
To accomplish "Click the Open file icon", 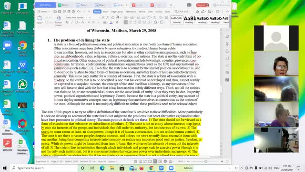I will [x=55, y=11].
